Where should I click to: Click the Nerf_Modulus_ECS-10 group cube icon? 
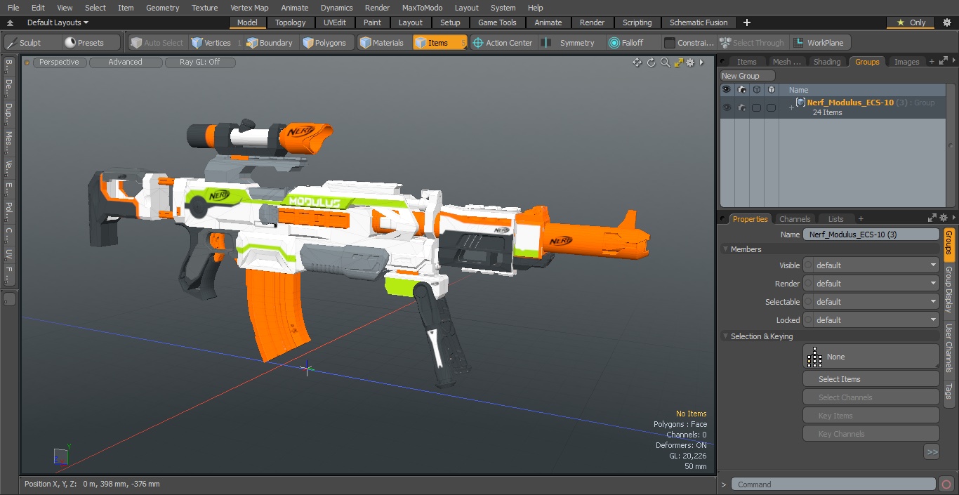point(800,103)
